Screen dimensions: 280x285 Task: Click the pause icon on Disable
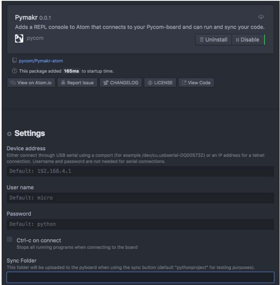tap(238, 39)
